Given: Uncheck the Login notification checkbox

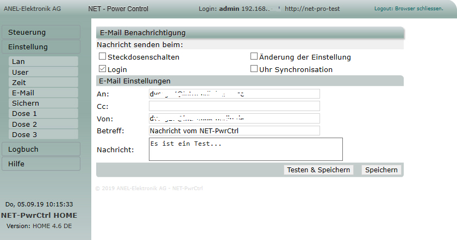Looking at the screenshot, I should coord(102,69).
